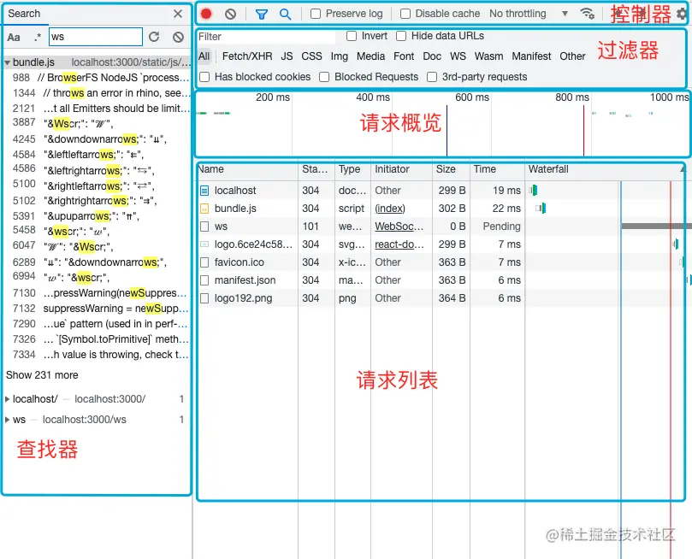Open search result line 7334

click(x=101, y=355)
